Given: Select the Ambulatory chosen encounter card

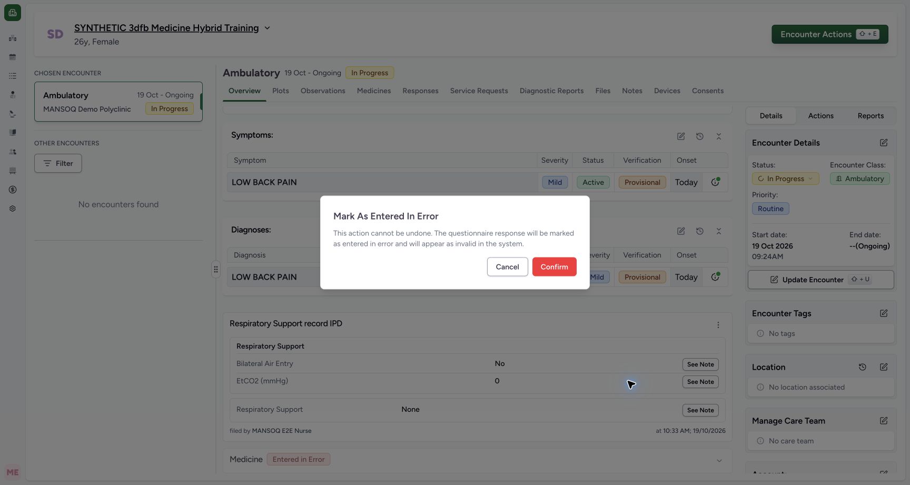Looking at the screenshot, I should pyautogui.click(x=118, y=102).
